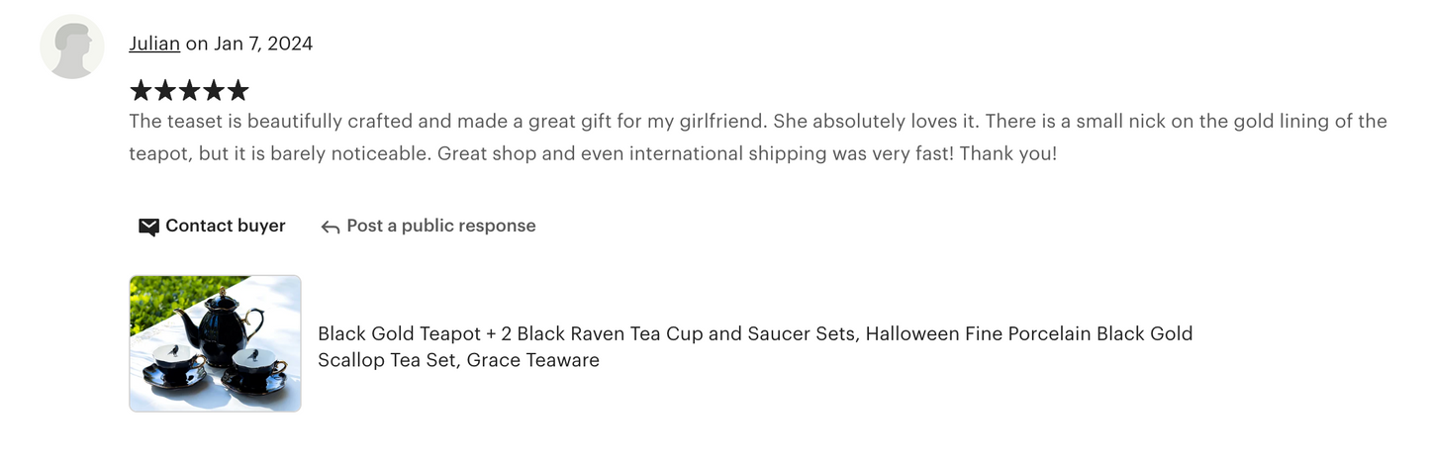This screenshot has height=463, width=1430.
Task: Click the fifth and last rating star
Action: (238, 91)
